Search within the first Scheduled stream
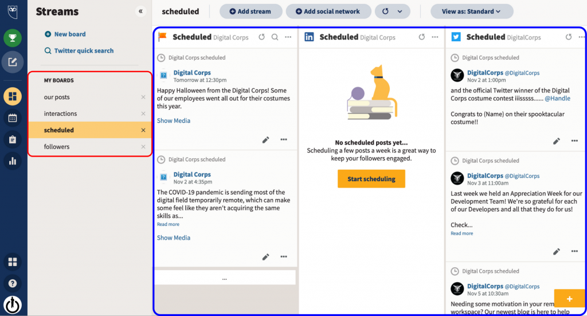The image size is (587, 316). 275,37
